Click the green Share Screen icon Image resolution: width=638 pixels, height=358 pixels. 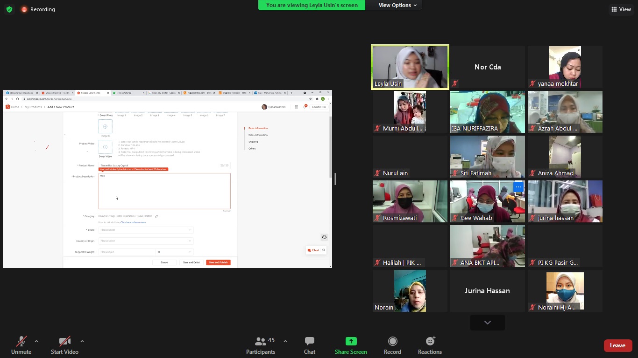point(351,342)
